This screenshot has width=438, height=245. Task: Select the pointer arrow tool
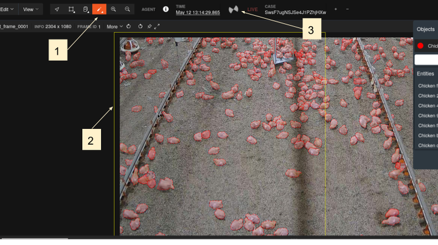tap(57, 9)
